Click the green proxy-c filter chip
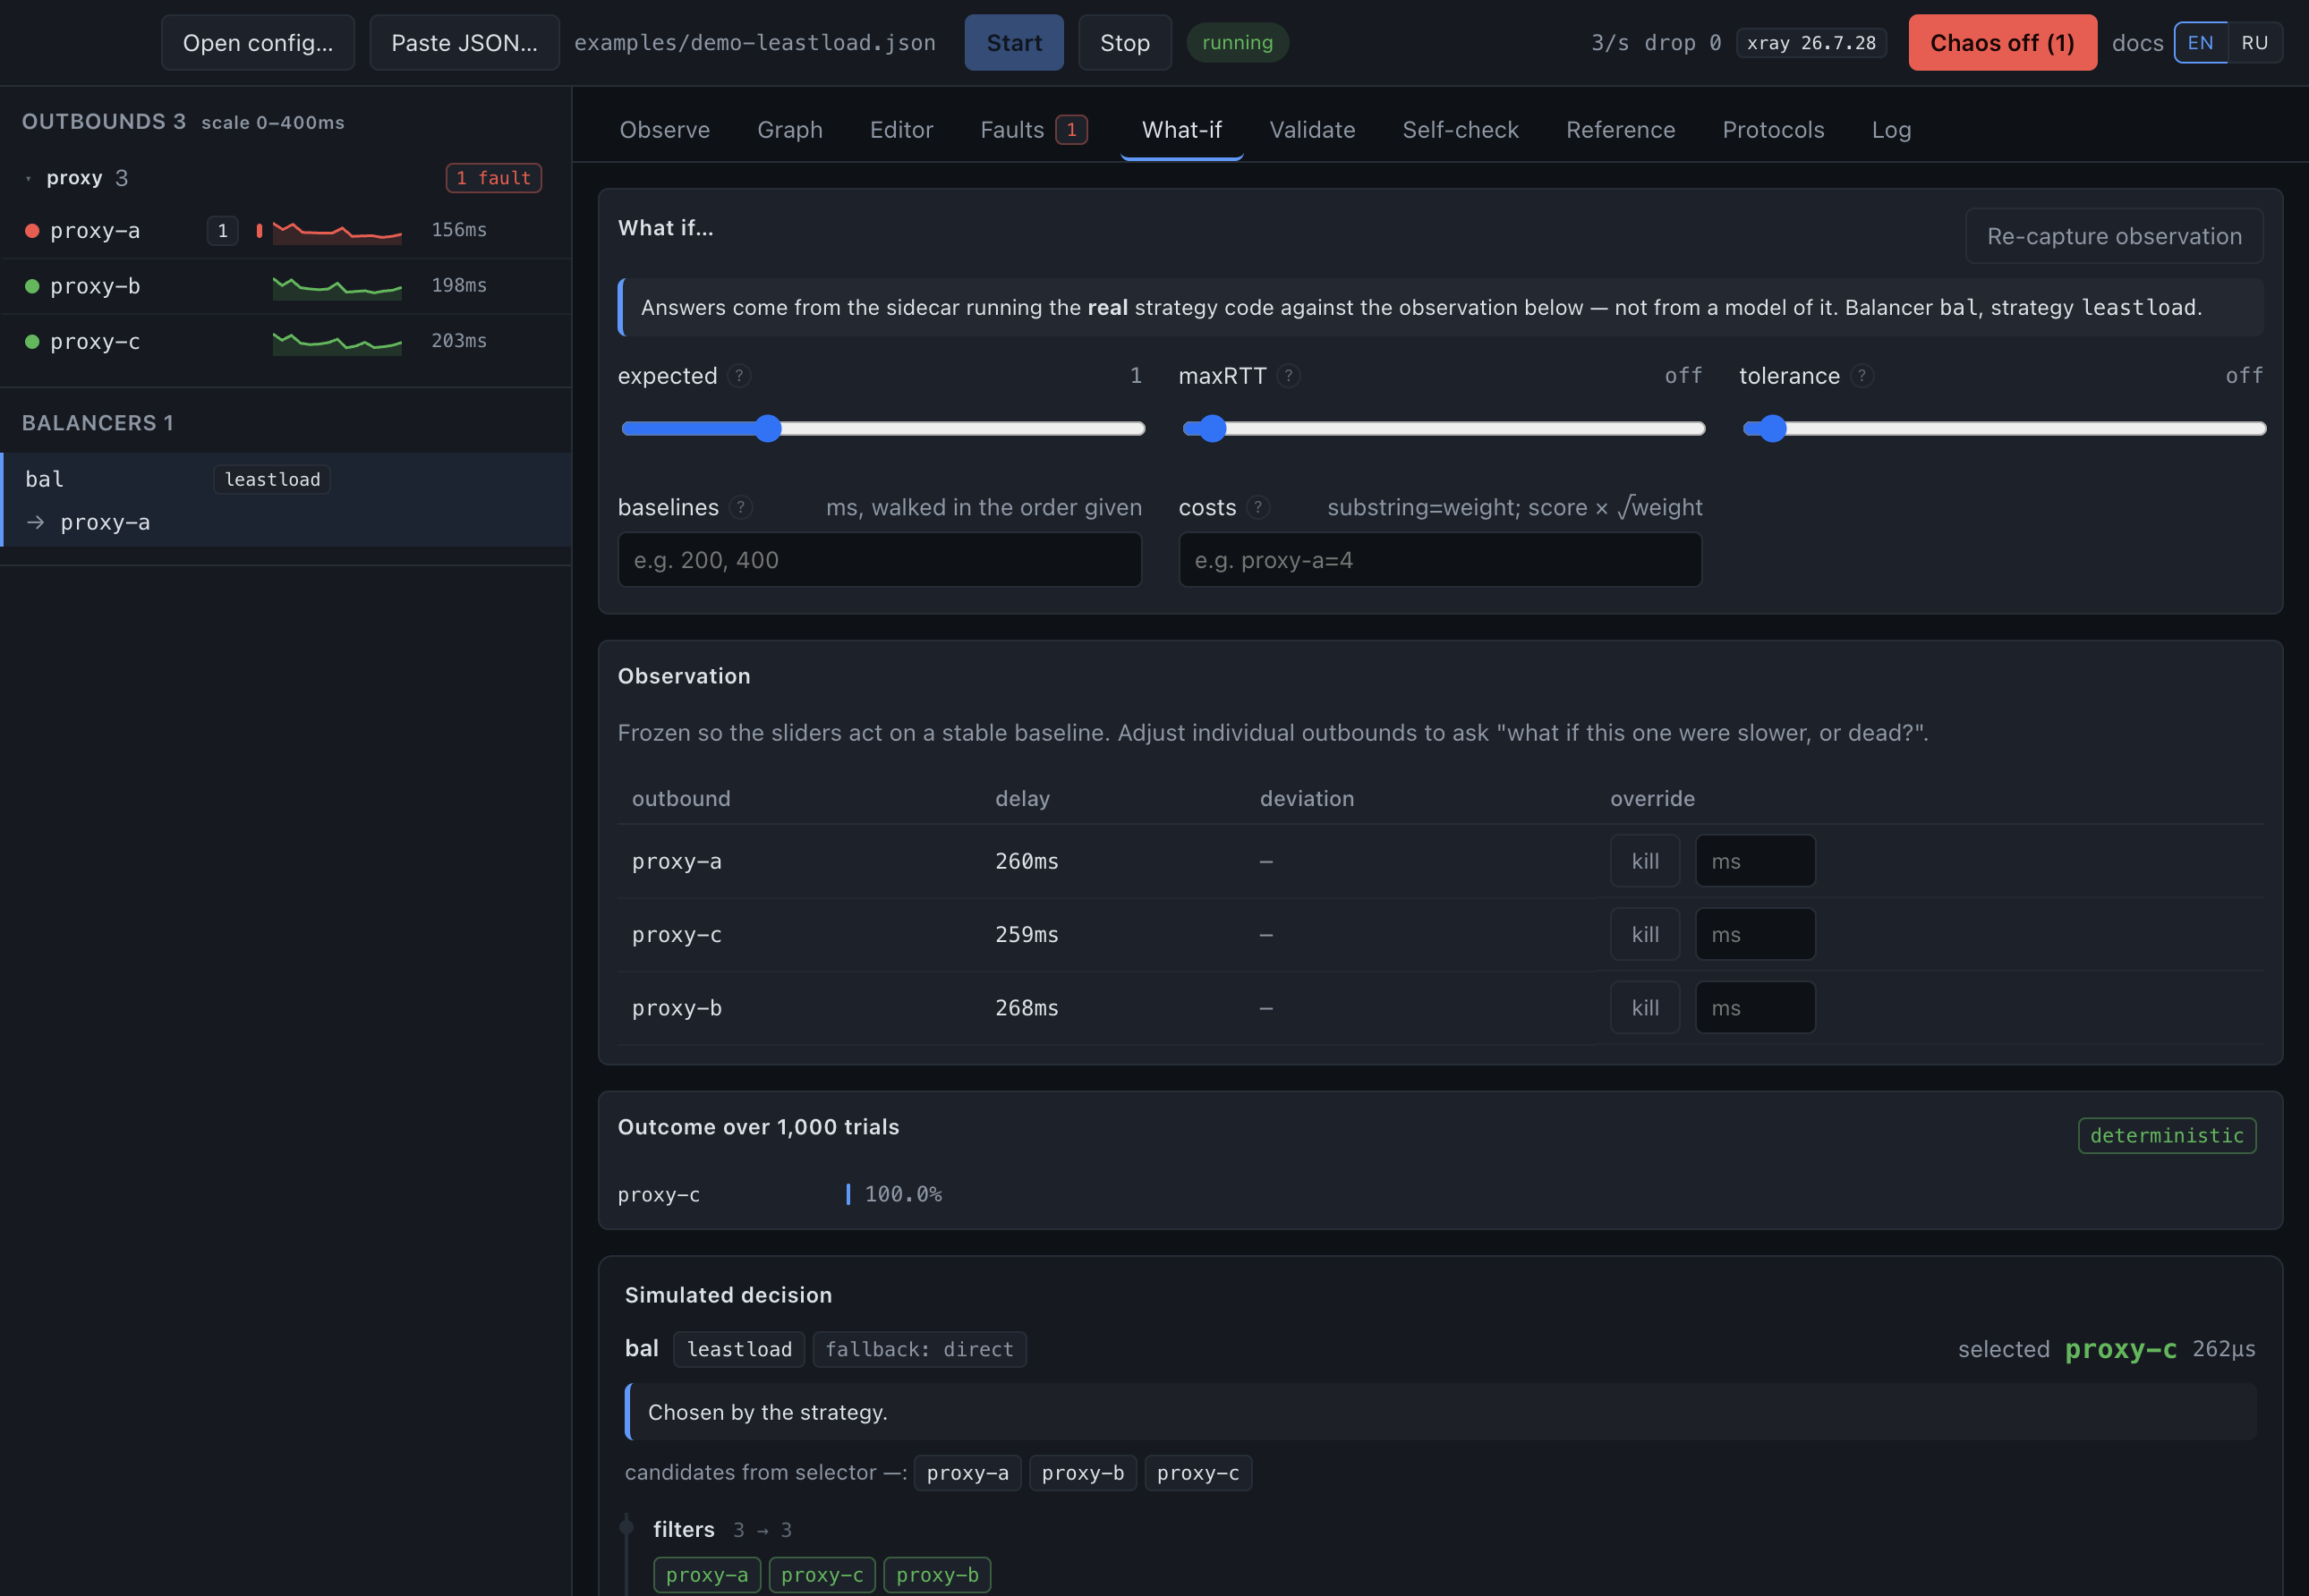 pyautogui.click(x=822, y=1575)
